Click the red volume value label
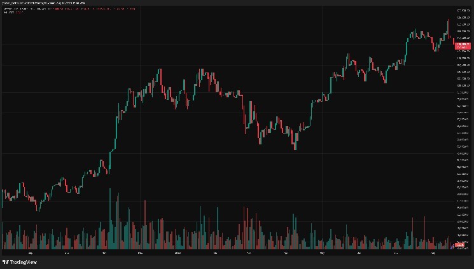This screenshot has height=269, width=474. click(459, 245)
